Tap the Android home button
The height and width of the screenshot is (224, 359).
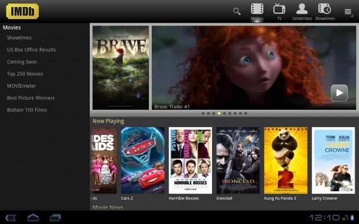(x=33, y=218)
